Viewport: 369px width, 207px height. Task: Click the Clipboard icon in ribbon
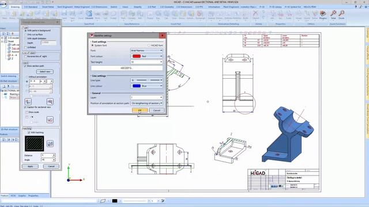(x=89, y=15)
